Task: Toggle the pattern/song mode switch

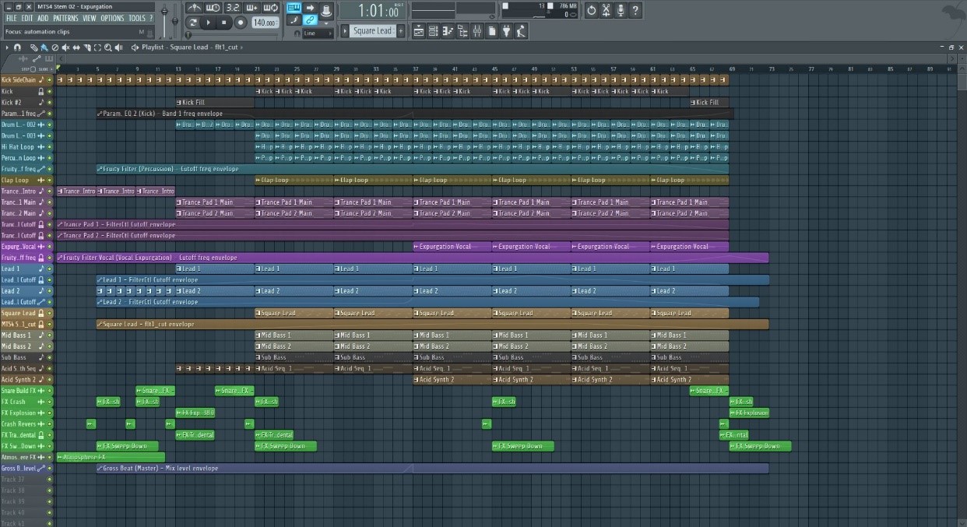Action: point(192,23)
